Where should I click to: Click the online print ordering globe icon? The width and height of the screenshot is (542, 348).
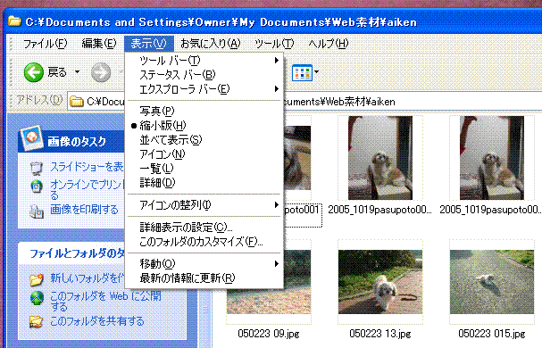(37, 186)
